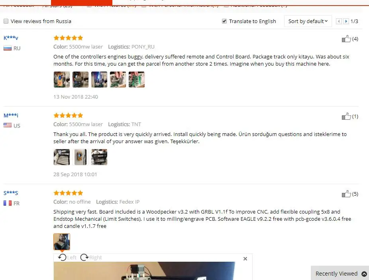Close the expanded review photo
The width and height of the screenshot is (369, 280).
click(x=245, y=259)
